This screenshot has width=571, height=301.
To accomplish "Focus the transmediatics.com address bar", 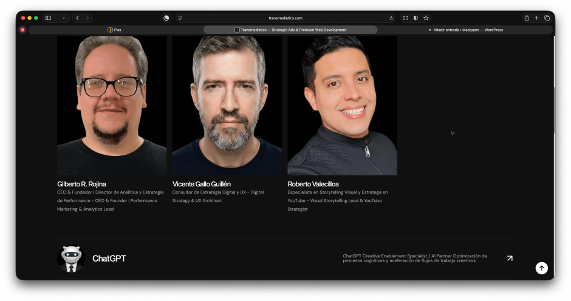I will pyautogui.click(x=285, y=18).
